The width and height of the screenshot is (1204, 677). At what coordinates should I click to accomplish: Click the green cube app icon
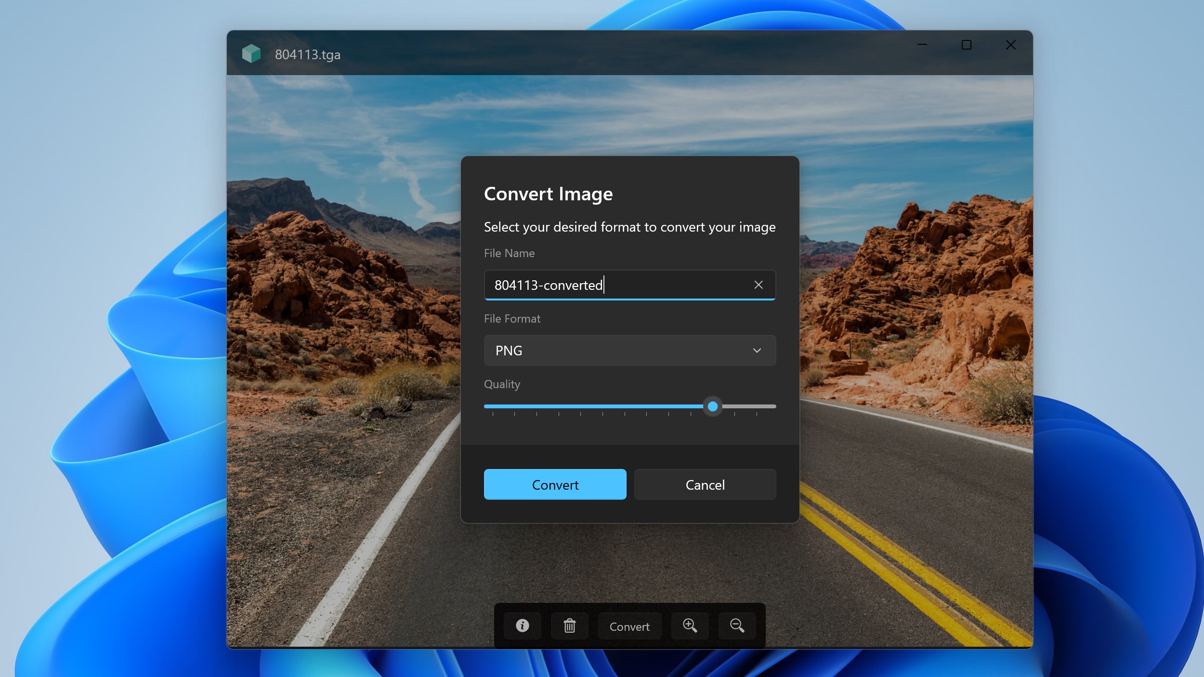[x=251, y=54]
